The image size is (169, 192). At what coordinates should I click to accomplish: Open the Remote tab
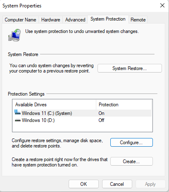click(138, 20)
